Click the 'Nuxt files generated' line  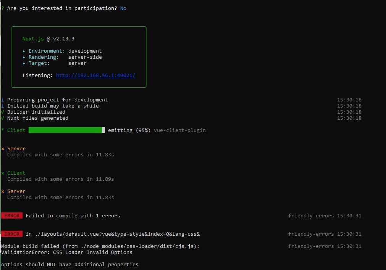(x=38, y=118)
